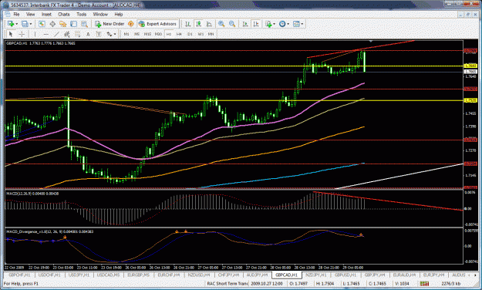Switch to the EURAUD,H4 chart tab
The width and height of the screenshot is (482, 290).
pos(404,275)
